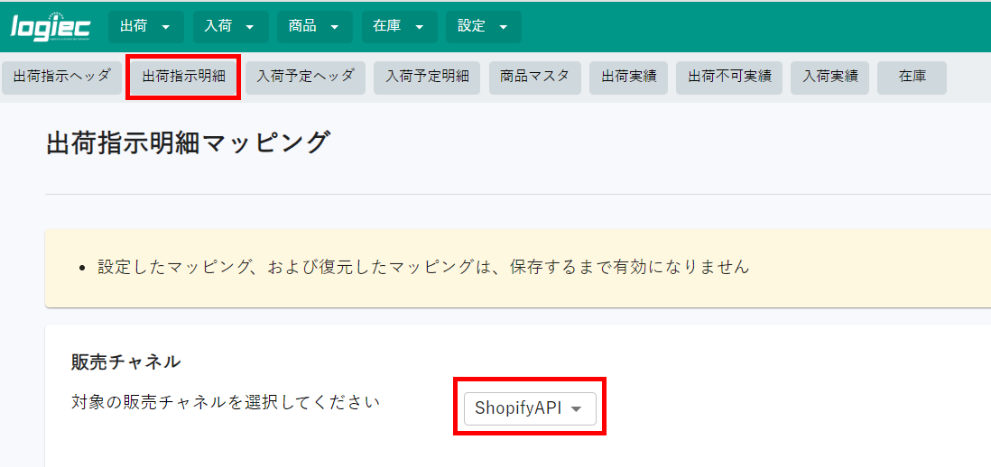Image resolution: width=991 pixels, height=467 pixels.
Task: Open the 入荷予定明細 tab
Action: 427,78
